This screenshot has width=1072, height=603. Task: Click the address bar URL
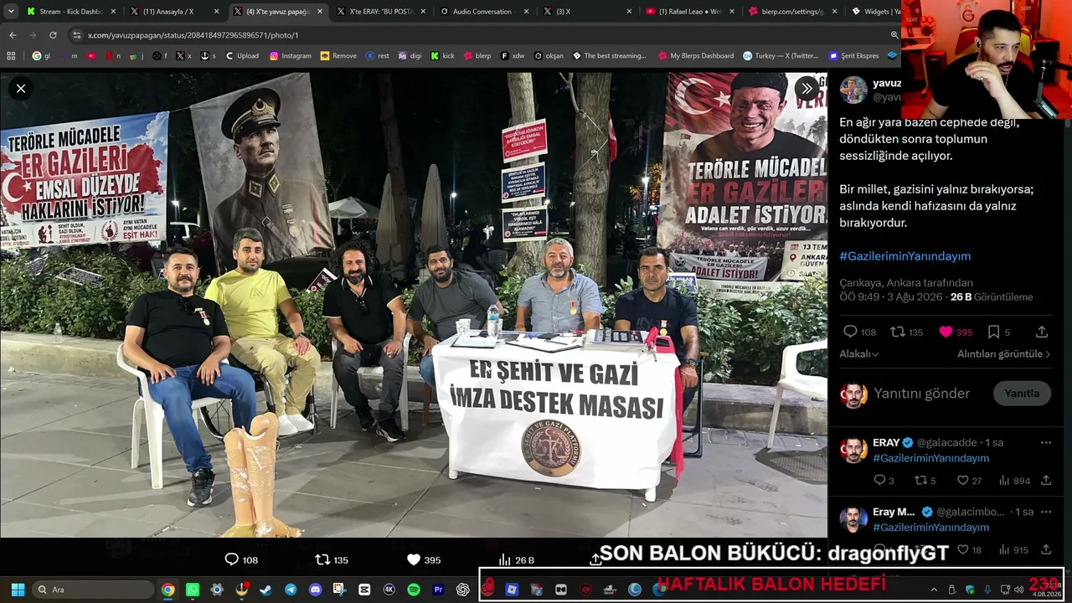193,35
